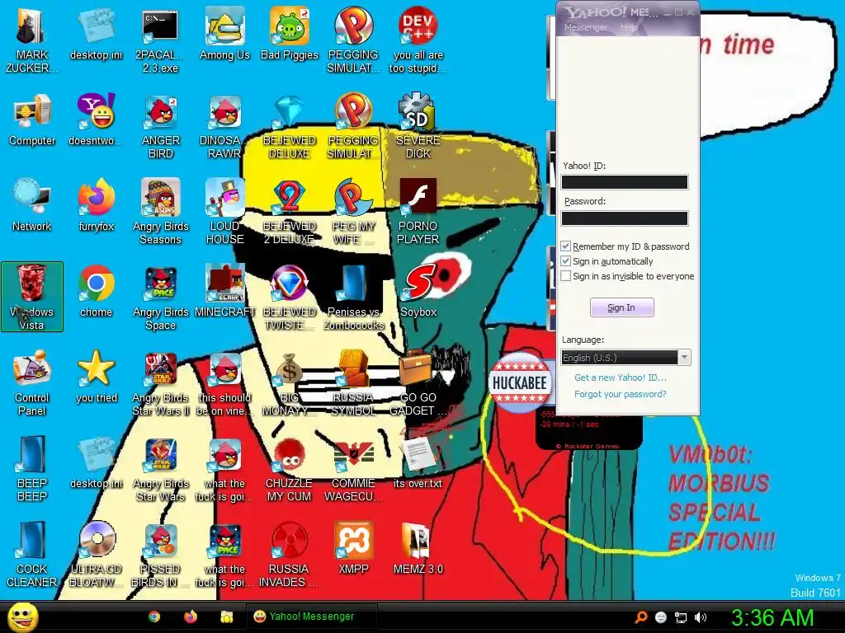
Task: Select the Yahoo Messenger 'doesntwo...' shortcut
Action: [96, 120]
